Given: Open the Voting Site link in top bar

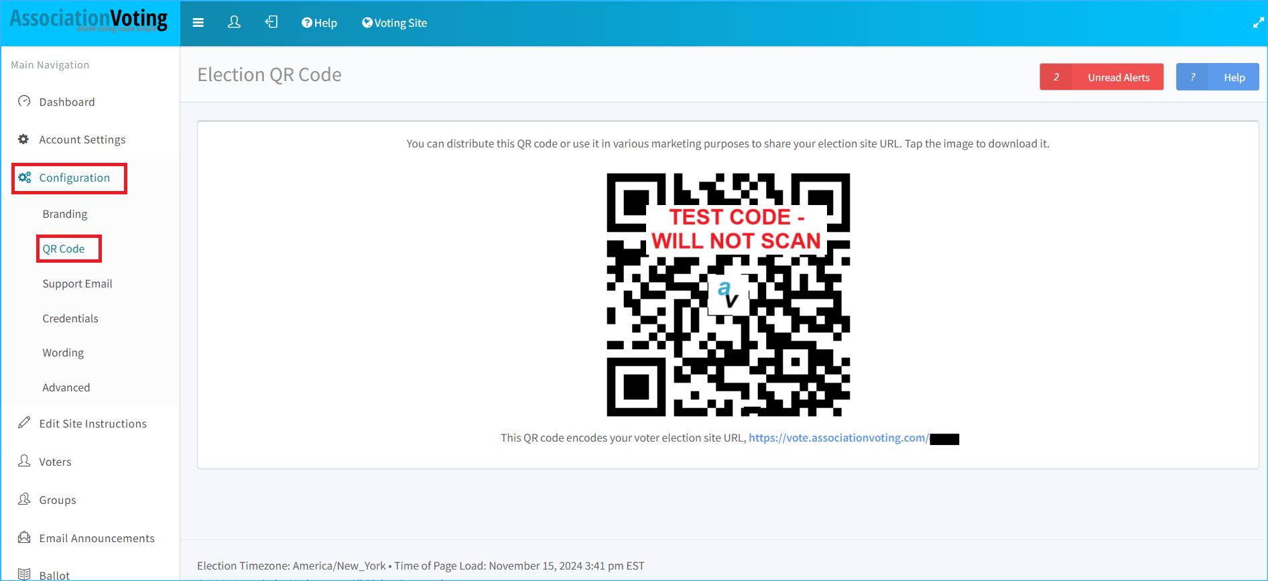Looking at the screenshot, I should pos(394,23).
